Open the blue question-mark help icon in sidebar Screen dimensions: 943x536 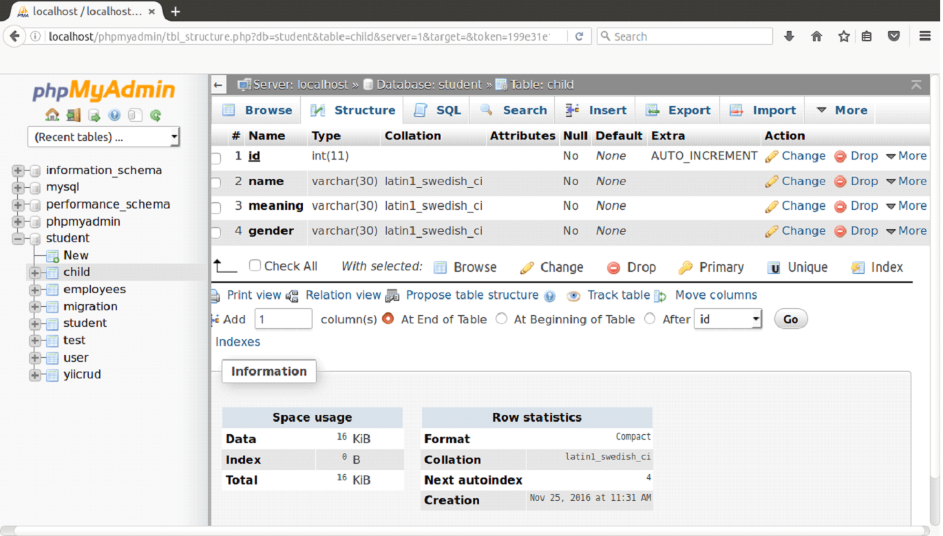(114, 115)
